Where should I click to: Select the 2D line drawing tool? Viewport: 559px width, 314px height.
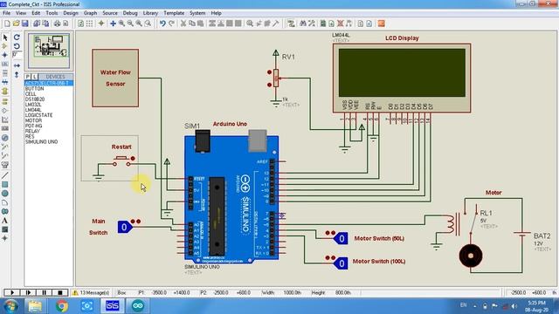5,175
